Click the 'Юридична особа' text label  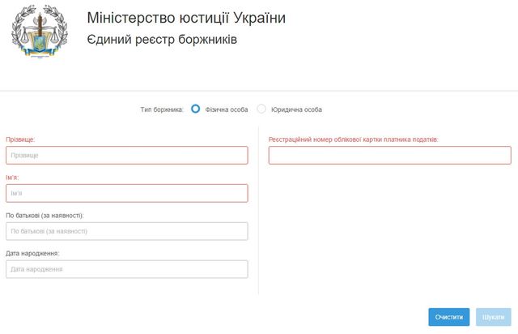coord(296,109)
